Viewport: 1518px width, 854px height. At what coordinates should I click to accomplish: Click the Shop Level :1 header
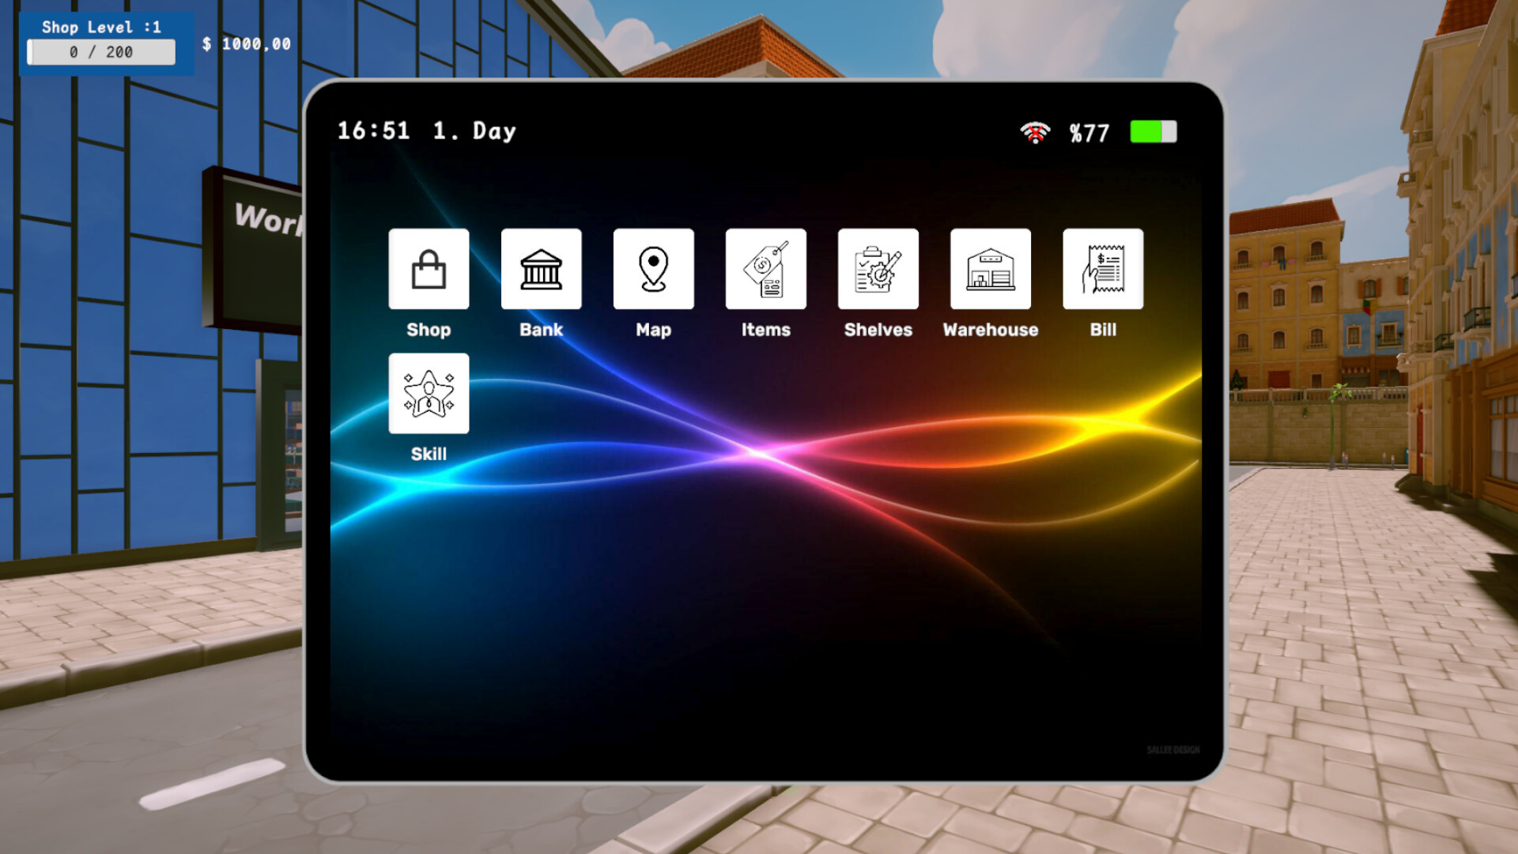coord(101,27)
